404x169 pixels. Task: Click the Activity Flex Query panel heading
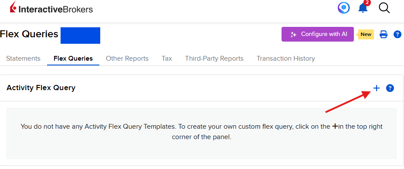41,88
